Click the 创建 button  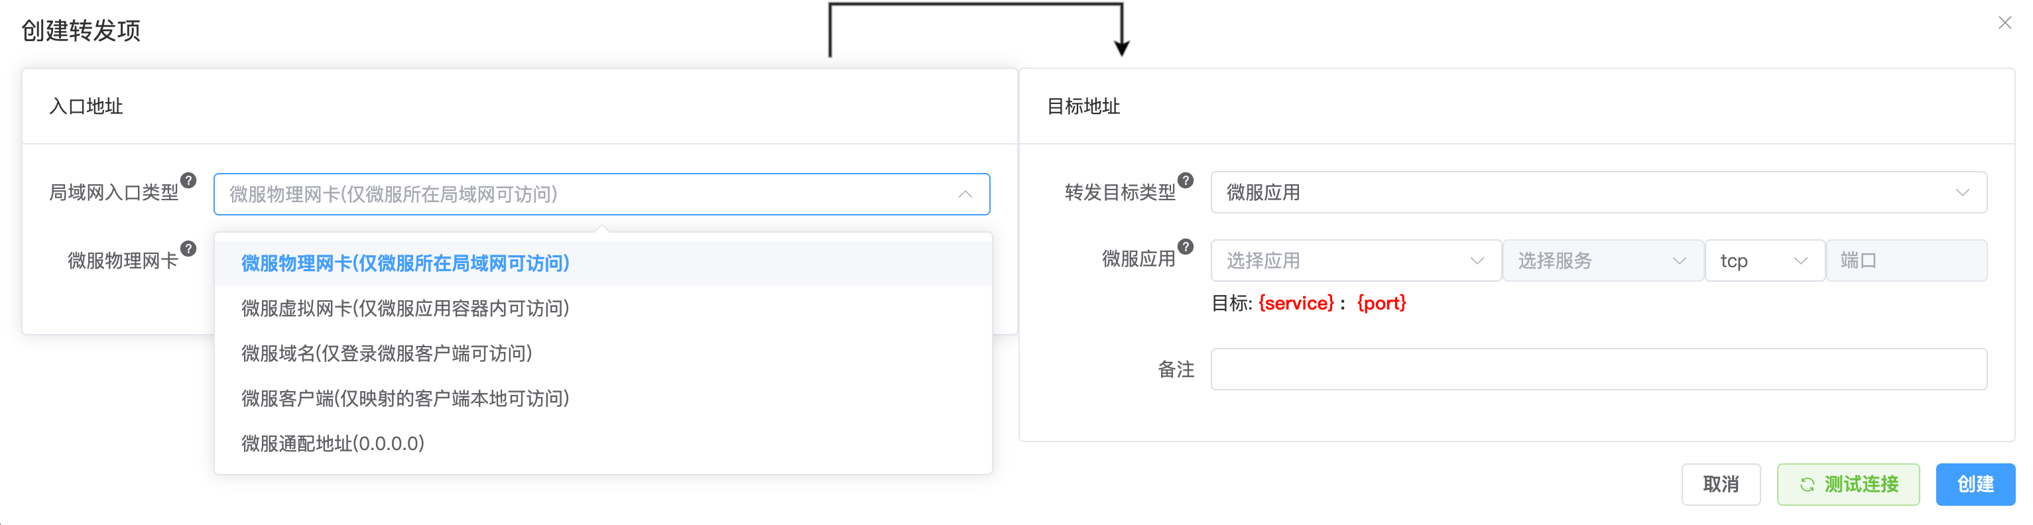pyautogui.click(x=1975, y=484)
